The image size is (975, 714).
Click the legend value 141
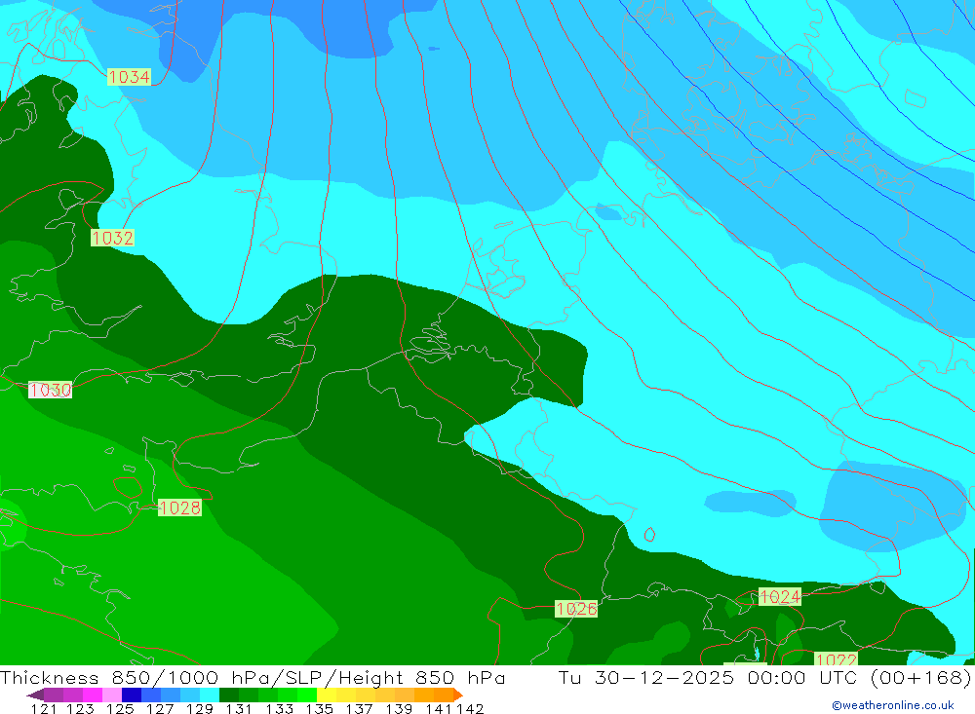click(x=439, y=709)
